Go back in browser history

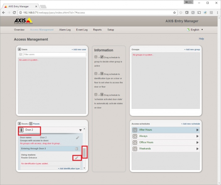point(4,13)
